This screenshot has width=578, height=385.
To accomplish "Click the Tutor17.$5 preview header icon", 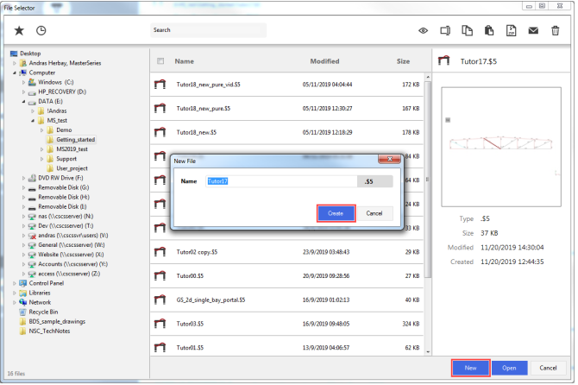I will click(x=444, y=61).
